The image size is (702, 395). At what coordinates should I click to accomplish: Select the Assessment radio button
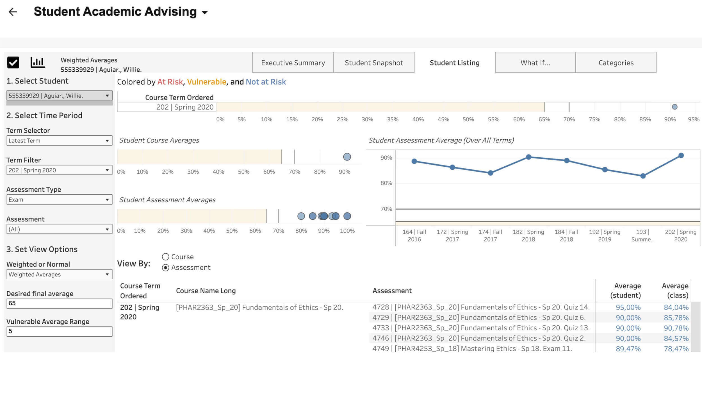[x=166, y=268]
